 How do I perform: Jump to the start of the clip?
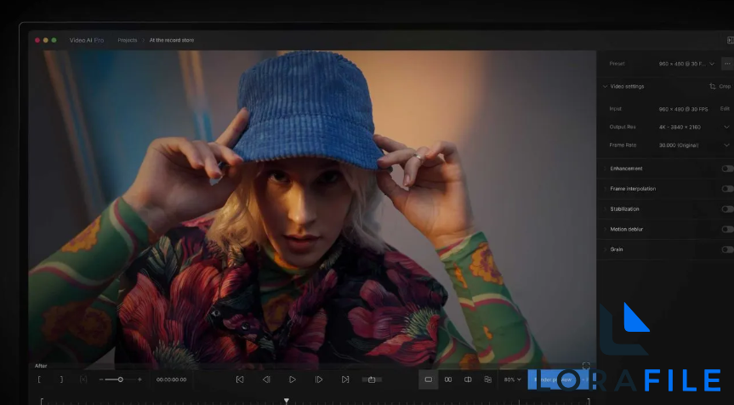click(x=240, y=379)
